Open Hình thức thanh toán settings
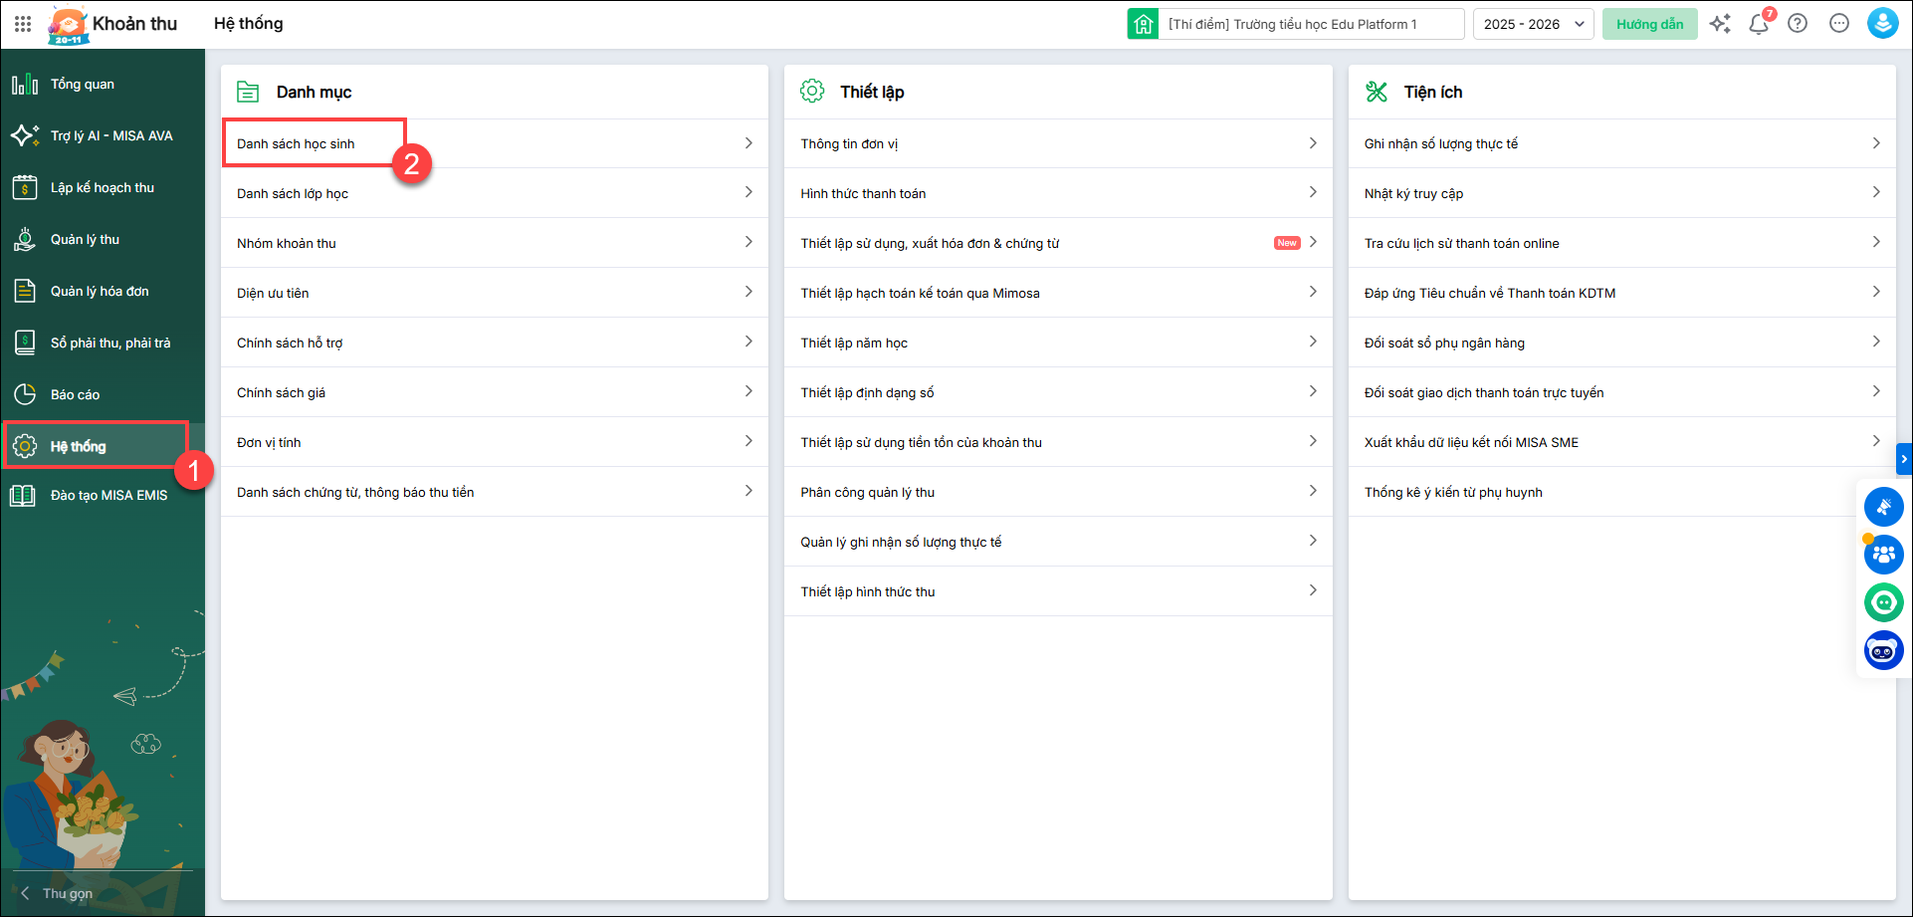This screenshot has width=1913, height=917. coord(863,193)
